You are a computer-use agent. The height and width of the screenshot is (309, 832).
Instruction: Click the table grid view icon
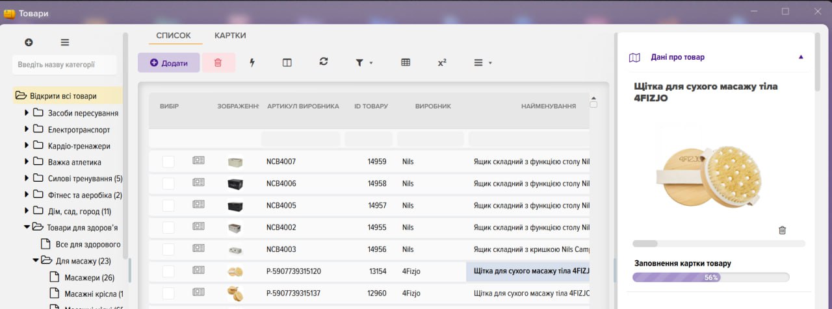(406, 63)
